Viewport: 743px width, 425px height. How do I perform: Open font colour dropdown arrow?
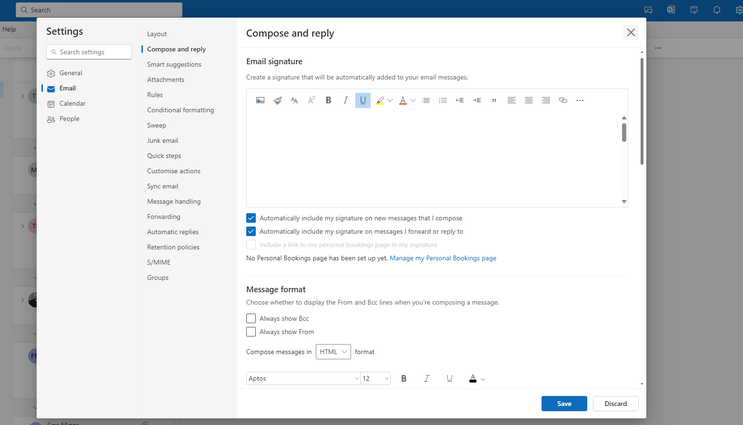coord(413,100)
